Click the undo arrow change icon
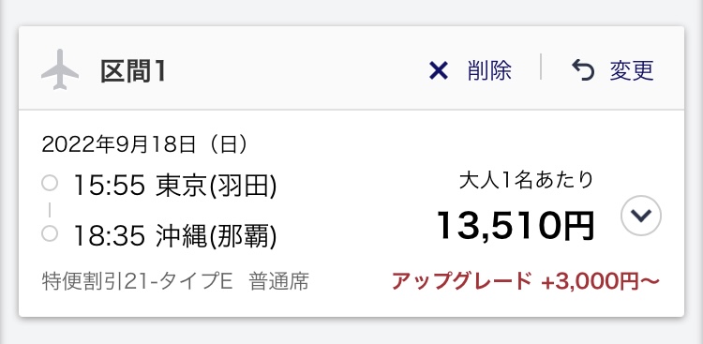Image resolution: width=703 pixels, height=344 pixels. (x=583, y=70)
